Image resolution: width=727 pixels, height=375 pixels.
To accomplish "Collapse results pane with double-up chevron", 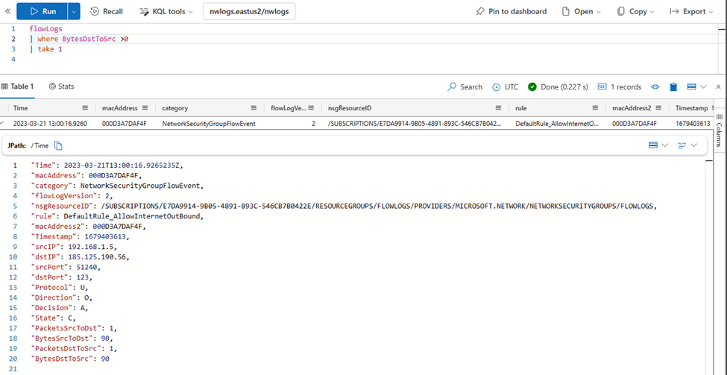I will [718, 86].
